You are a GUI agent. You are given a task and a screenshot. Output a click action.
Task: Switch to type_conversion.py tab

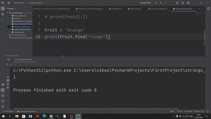[158, 9]
